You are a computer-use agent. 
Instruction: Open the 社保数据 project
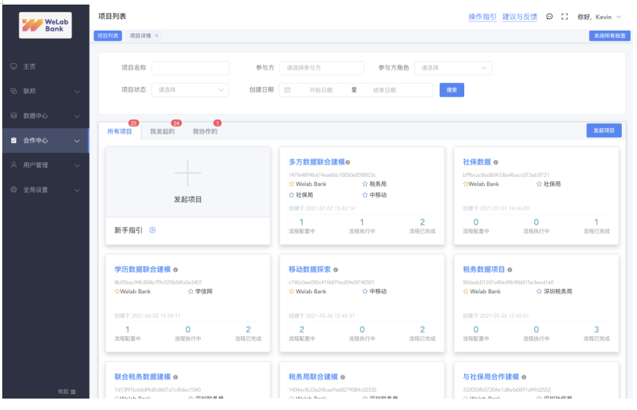tap(476, 162)
